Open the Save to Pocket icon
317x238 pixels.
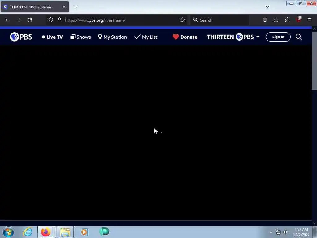pos(265,20)
